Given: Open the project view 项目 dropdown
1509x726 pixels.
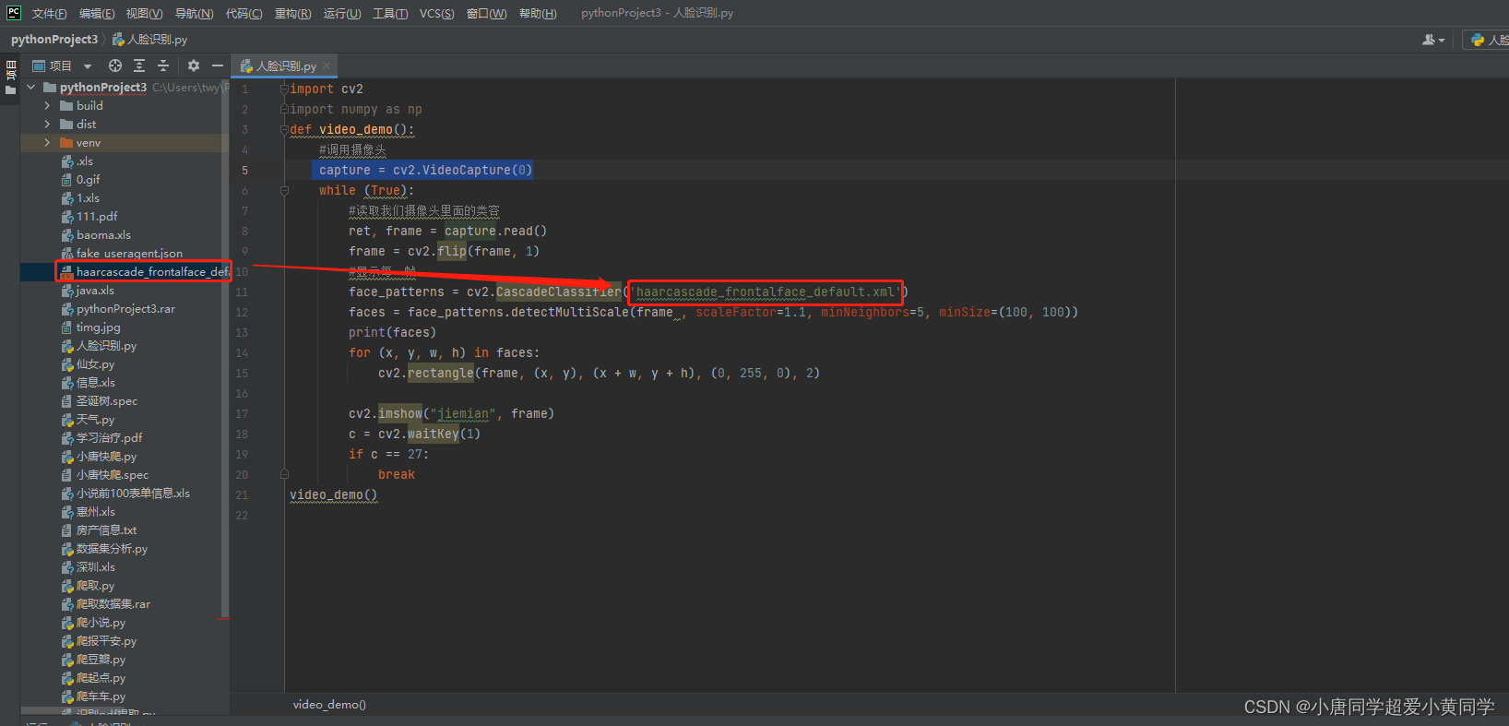Looking at the screenshot, I should coord(63,65).
